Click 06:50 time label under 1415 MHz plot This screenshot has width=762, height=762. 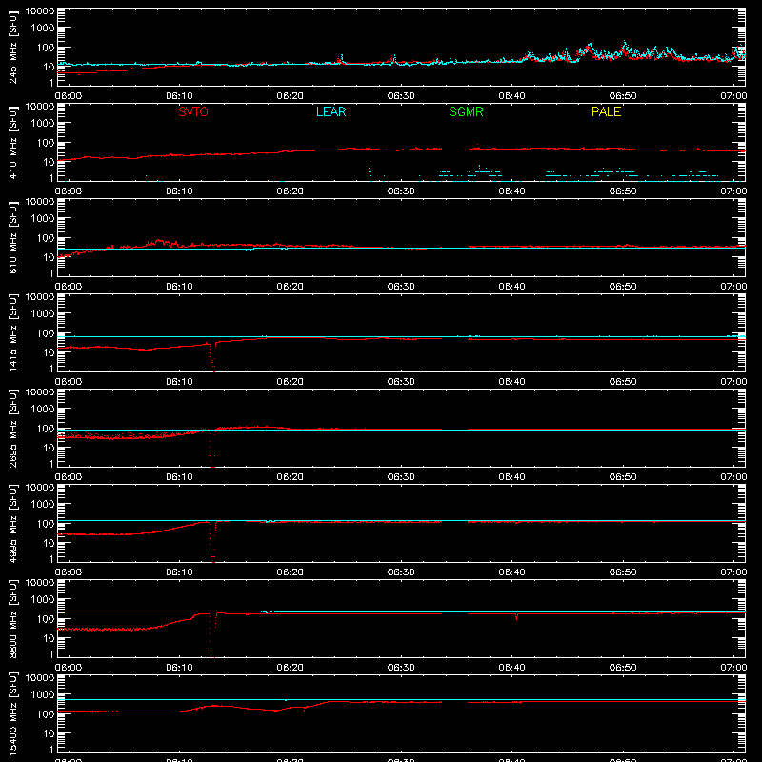click(623, 382)
